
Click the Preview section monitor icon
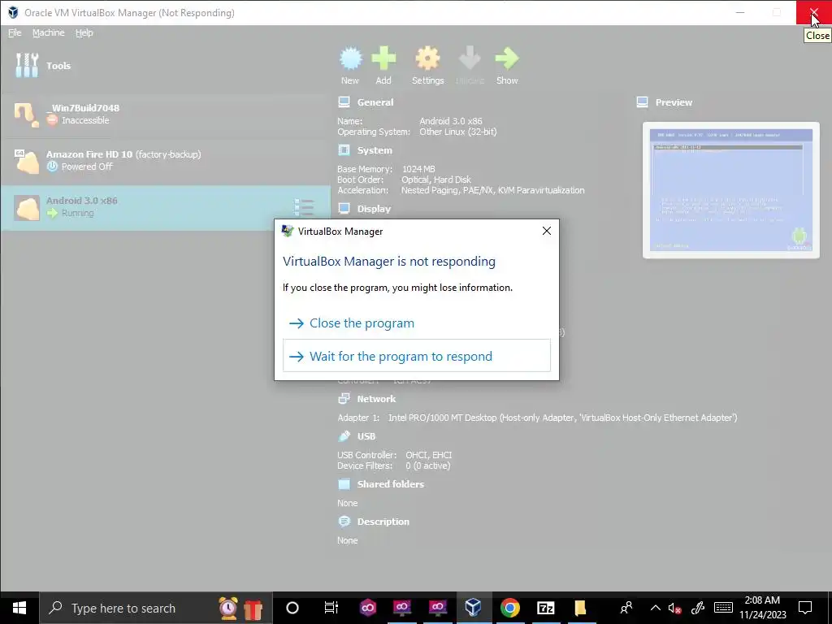click(x=642, y=102)
